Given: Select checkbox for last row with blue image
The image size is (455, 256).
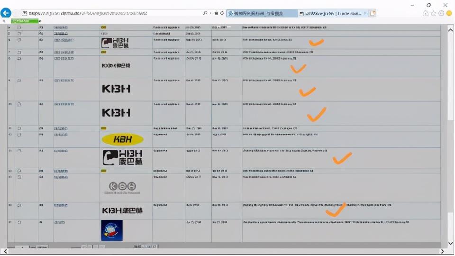Looking at the screenshot, I should point(19,222).
